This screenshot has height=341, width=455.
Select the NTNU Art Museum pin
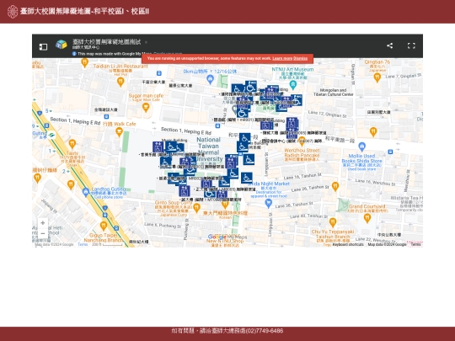point(293,85)
